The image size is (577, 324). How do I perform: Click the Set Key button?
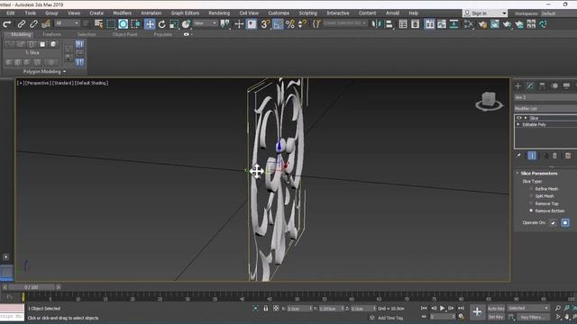(x=495, y=317)
